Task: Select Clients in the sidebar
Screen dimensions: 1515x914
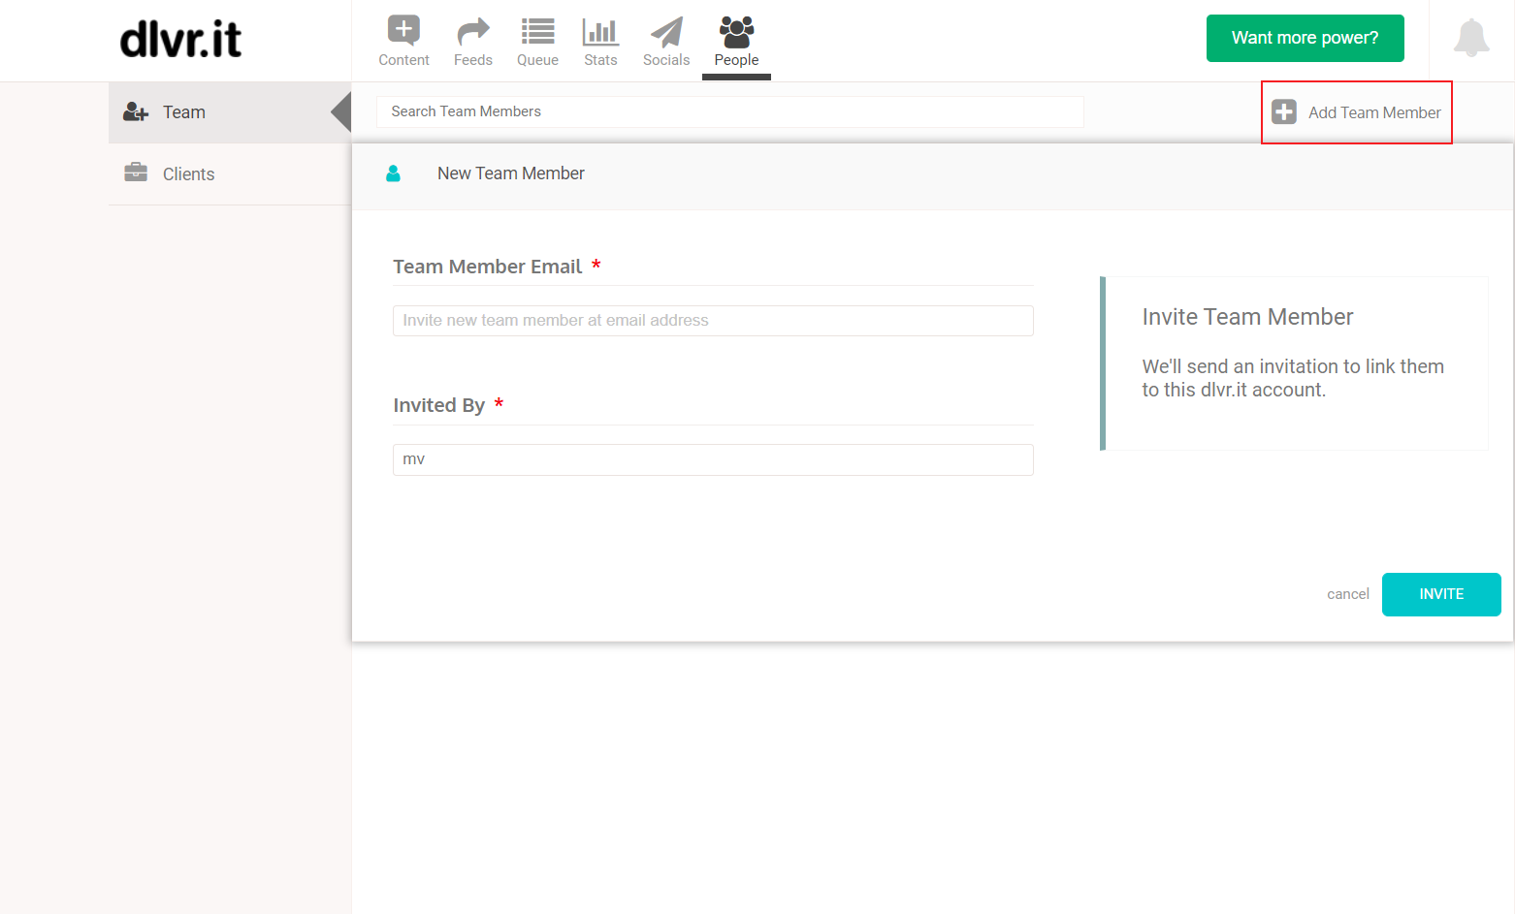Action: tap(230, 174)
